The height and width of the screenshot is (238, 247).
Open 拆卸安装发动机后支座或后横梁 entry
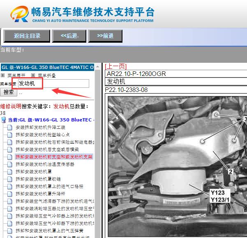[47, 149]
